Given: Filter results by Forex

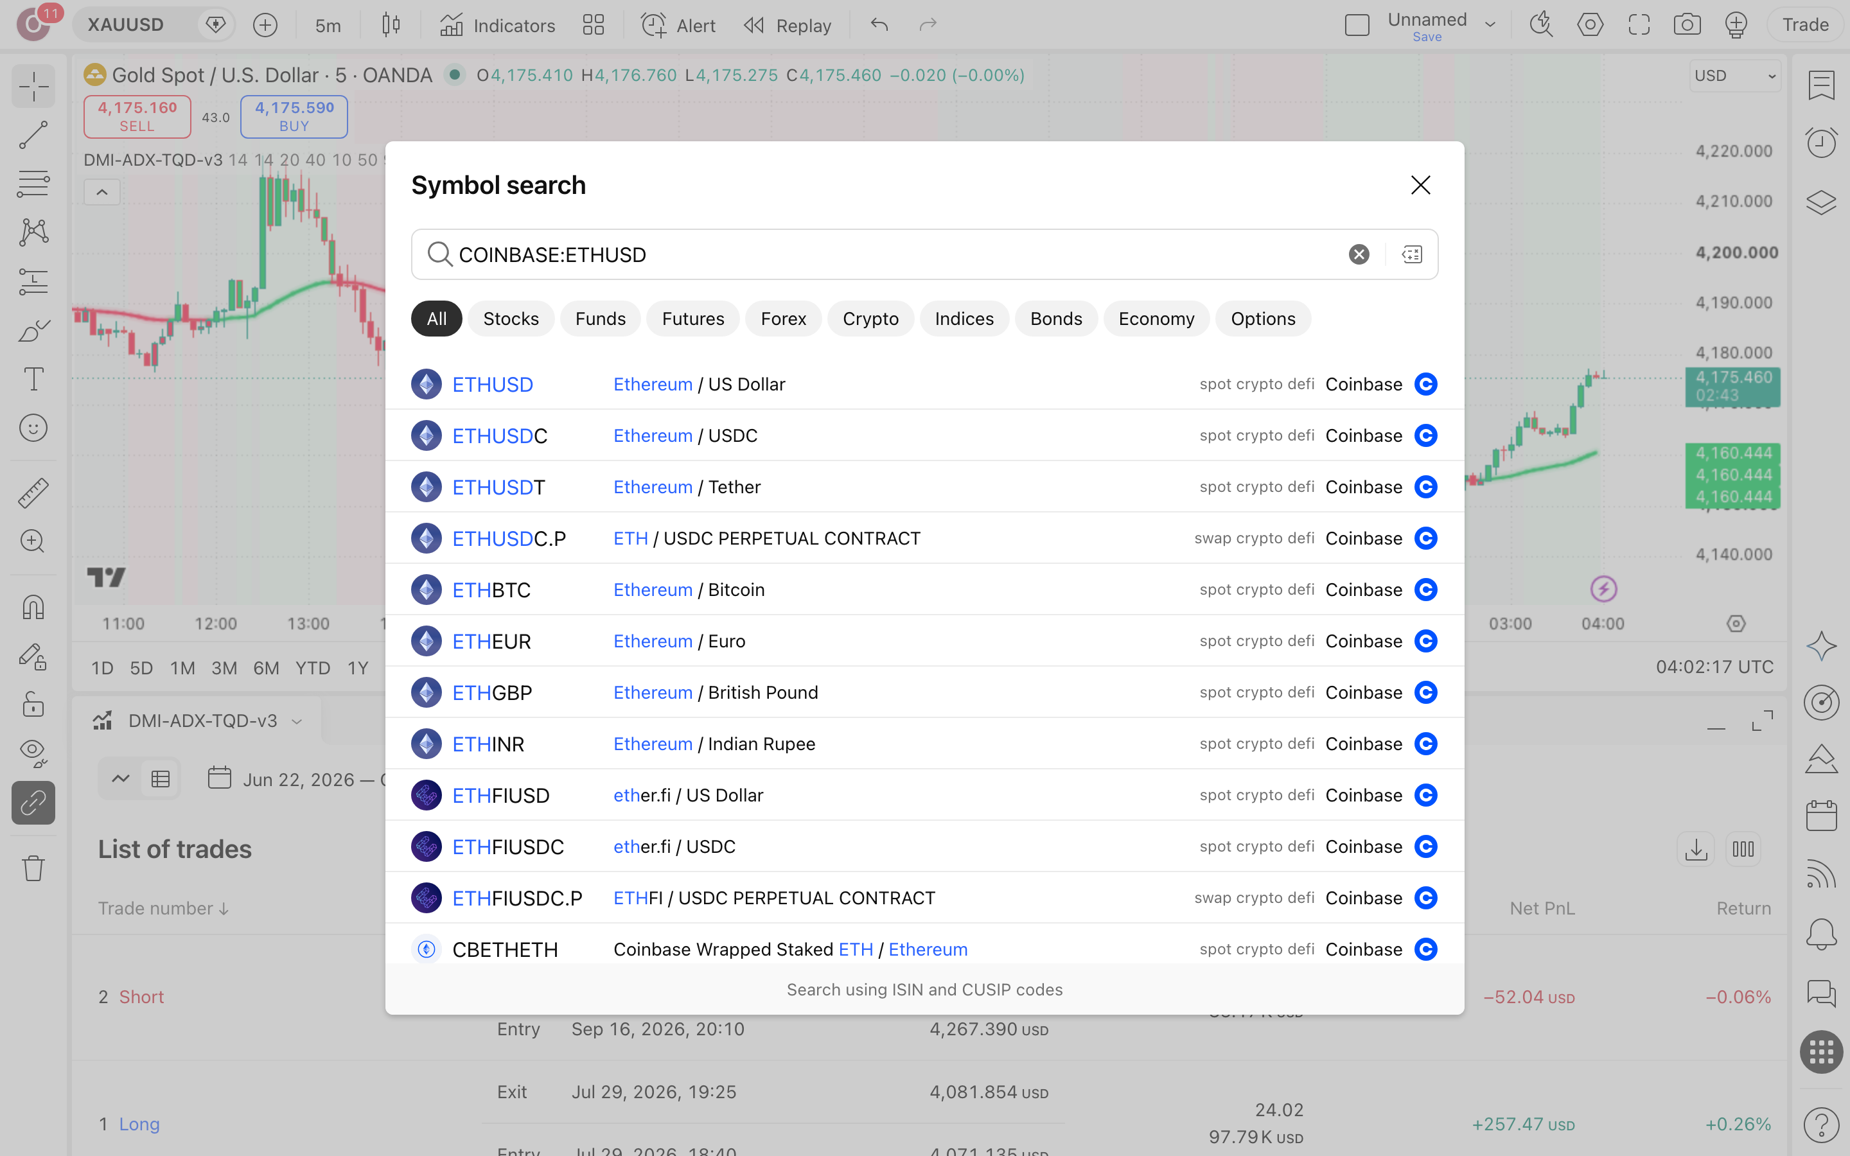Looking at the screenshot, I should pyautogui.click(x=783, y=319).
